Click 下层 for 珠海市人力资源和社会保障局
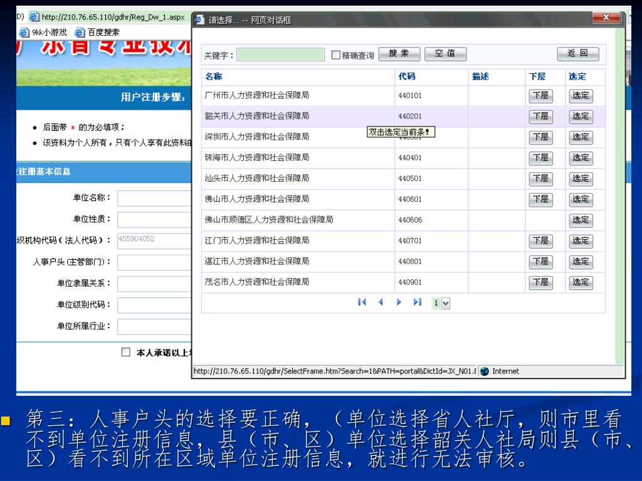This screenshot has width=642, height=481. [540, 158]
